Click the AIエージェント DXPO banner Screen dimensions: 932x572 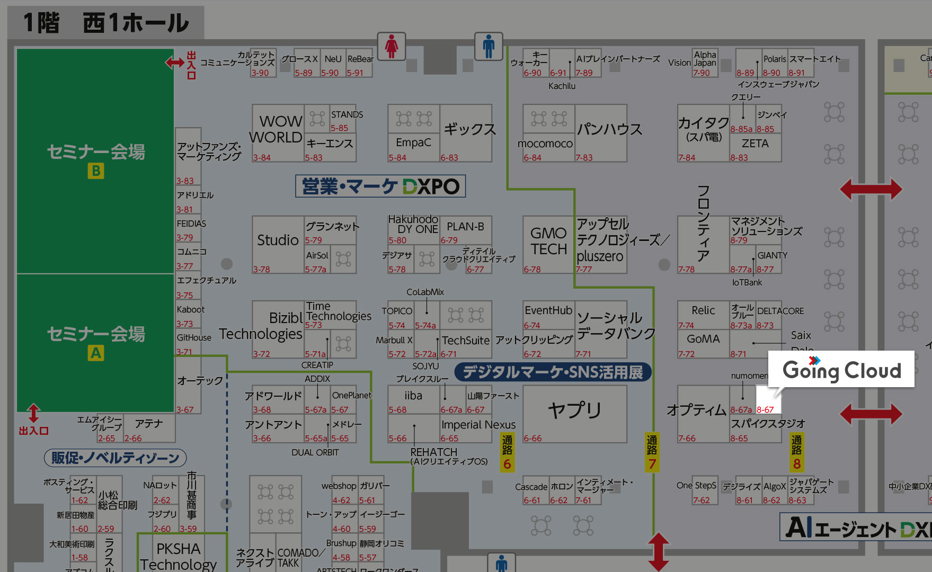pyautogui.click(x=856, y=527)
